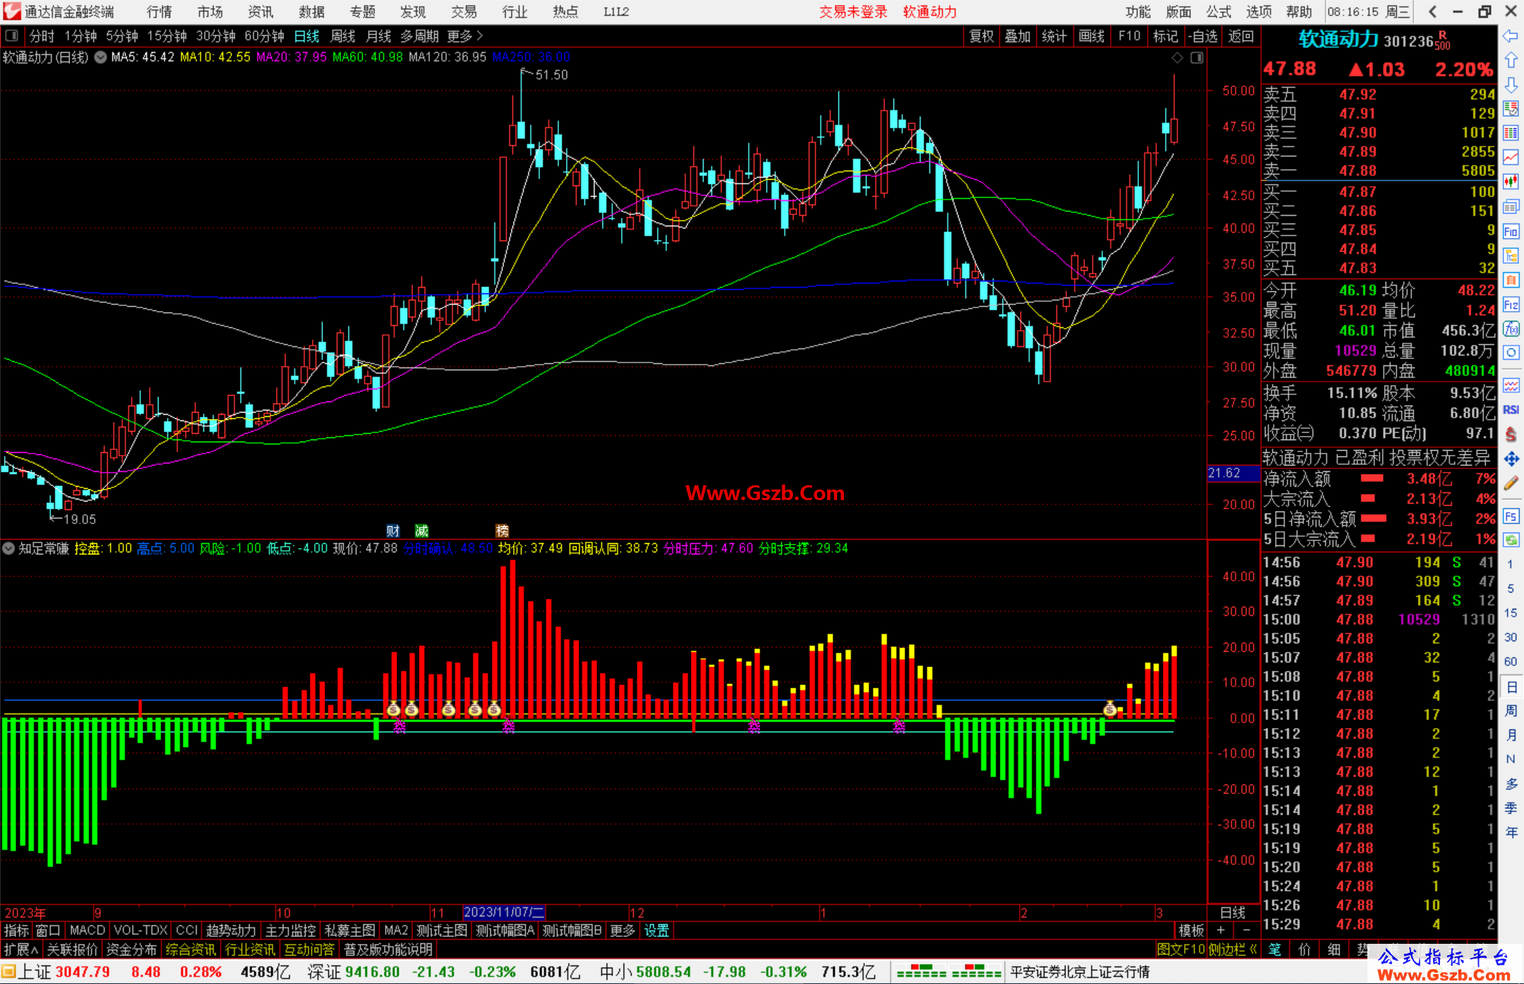1524x984 pixels.
Task: Select the candlestick chart icon in the sidebar
Action: tap(1511, 182)
